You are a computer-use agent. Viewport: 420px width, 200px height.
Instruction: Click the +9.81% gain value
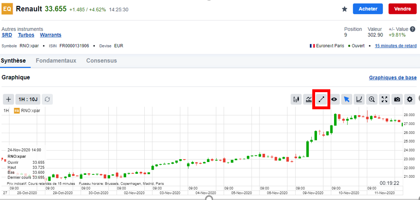click(397, 35)
